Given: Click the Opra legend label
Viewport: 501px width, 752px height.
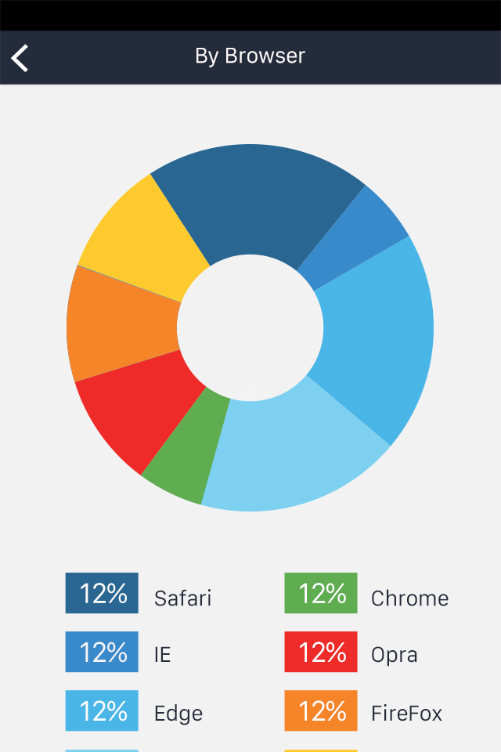Looking at the screenshot, I should 394,655.
